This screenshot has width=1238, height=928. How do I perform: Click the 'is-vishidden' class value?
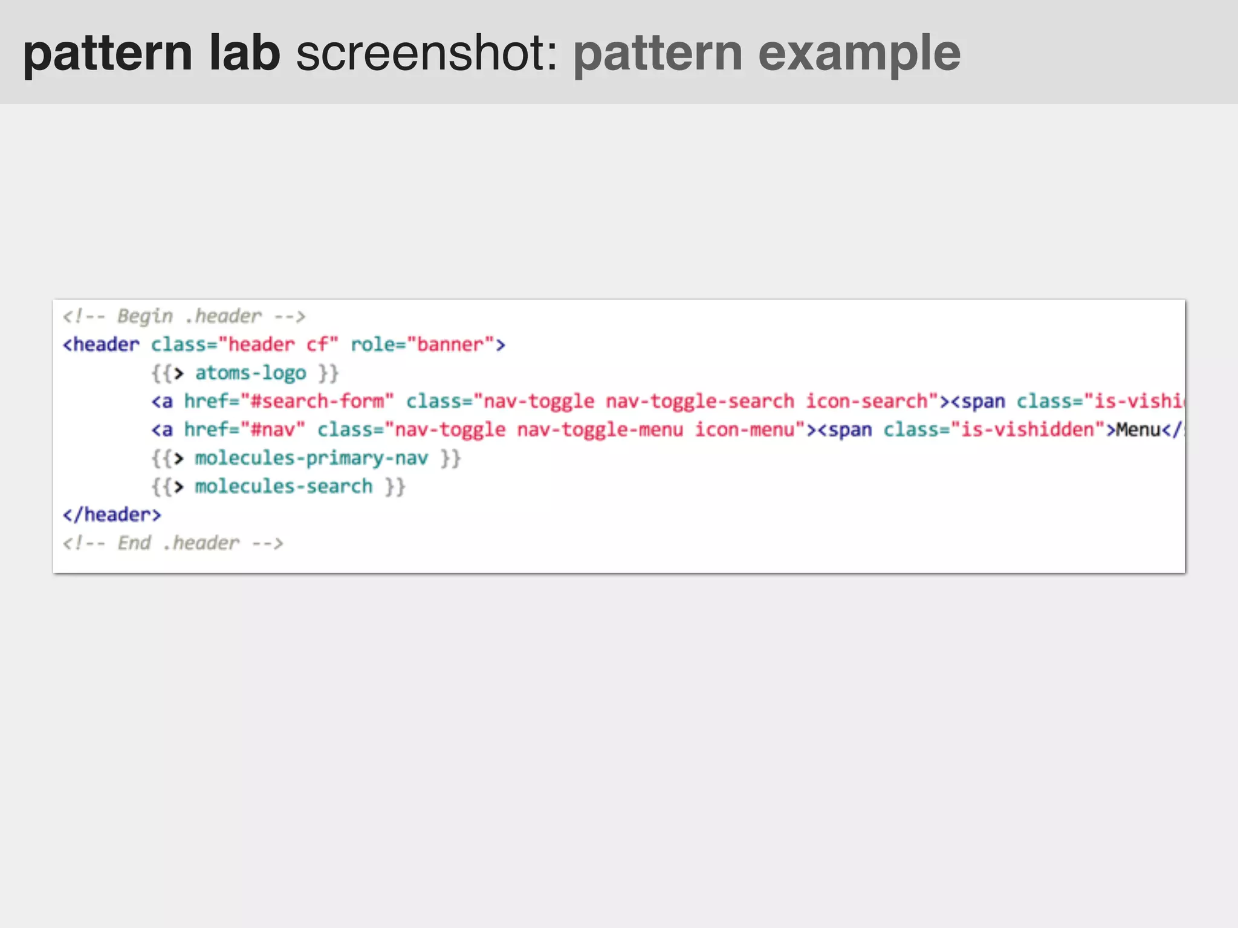tap(1028, 430)
